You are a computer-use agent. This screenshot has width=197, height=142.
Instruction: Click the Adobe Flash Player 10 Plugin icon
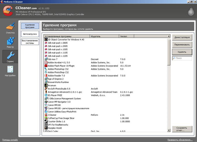point(46,66)
